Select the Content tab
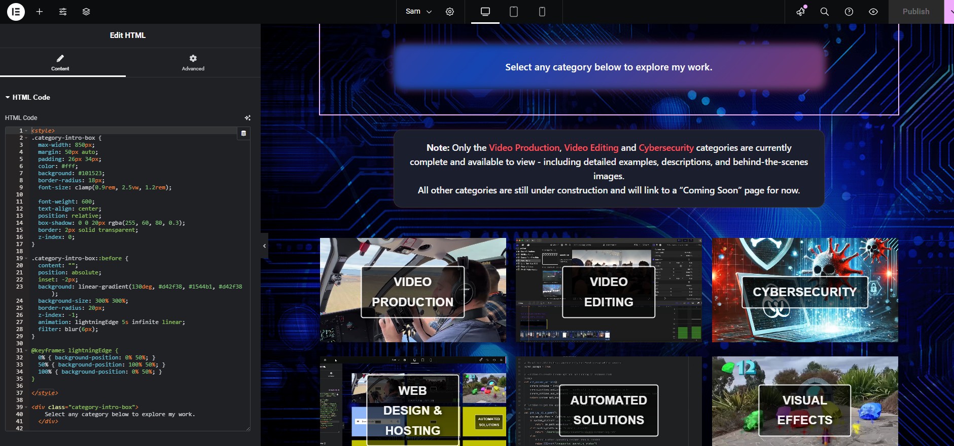This screenshot has height=446, width=954. 60,63
